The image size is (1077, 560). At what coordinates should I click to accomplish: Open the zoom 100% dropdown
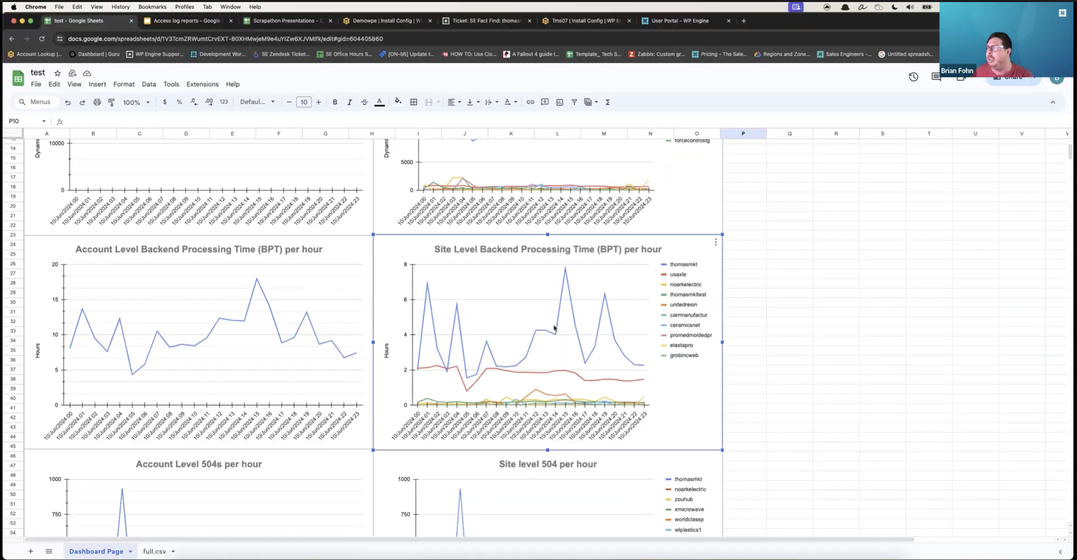coord(136,102)
